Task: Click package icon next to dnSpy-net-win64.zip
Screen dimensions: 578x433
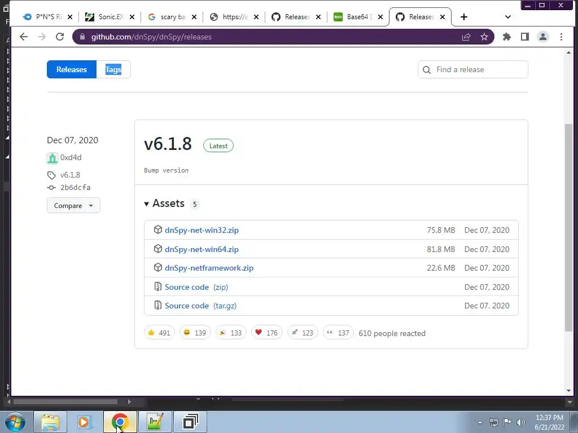Action: click(158, 249)
